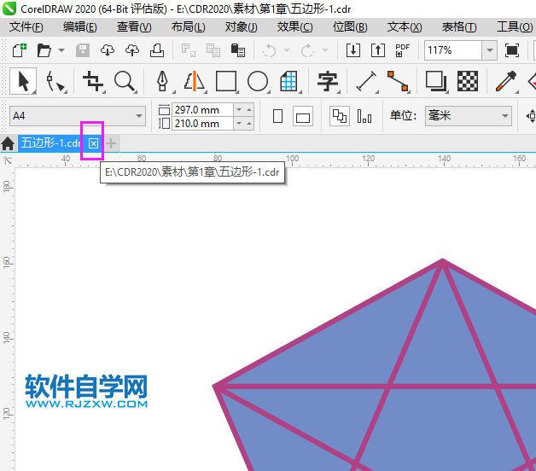This screenshot has height=471, width=536.
Task: Open a file with folder icon
Action: 44,50
